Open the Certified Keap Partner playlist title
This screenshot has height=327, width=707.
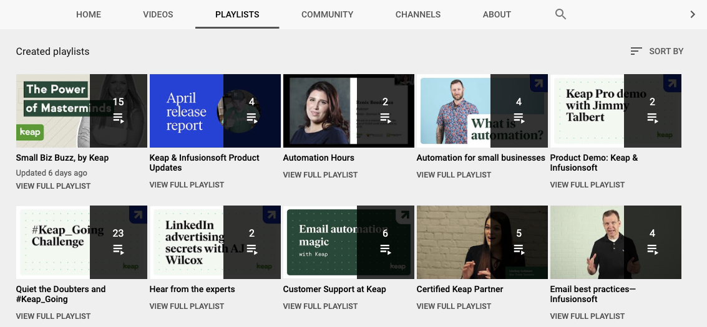tap(459, 289)
